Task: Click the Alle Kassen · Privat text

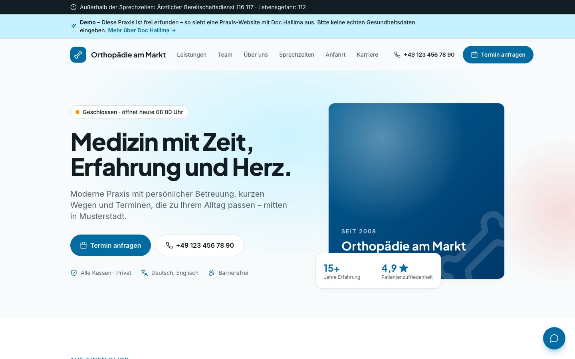Action: [x=106, y=273]
